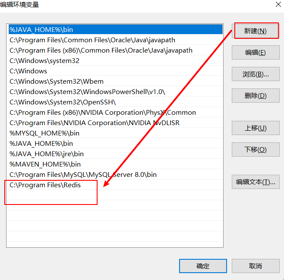Close the 编辑环境变量 dialog window
The height and width of the screenshot is (280, 284).
coord(278,4)
